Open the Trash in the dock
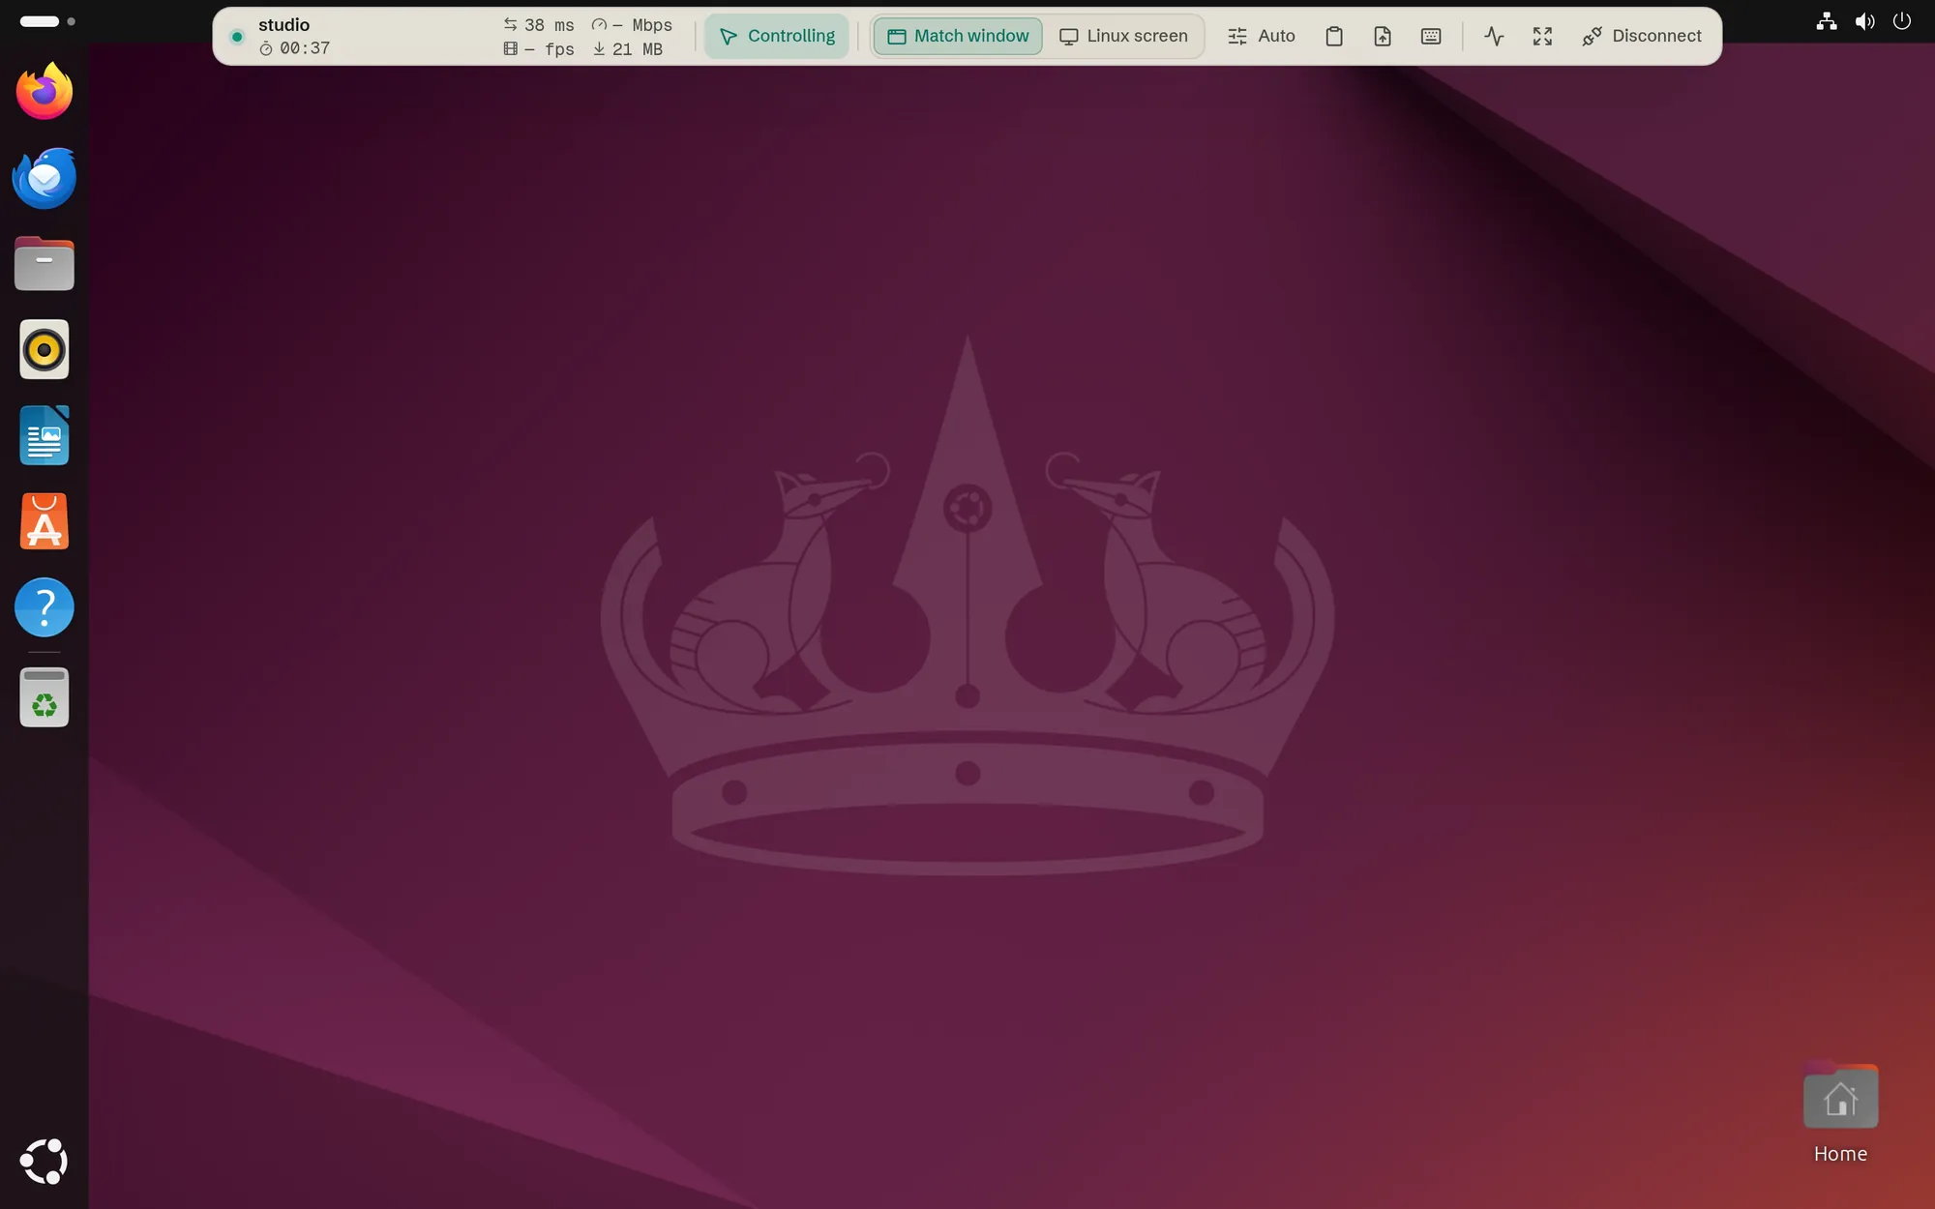 [45, 697]
